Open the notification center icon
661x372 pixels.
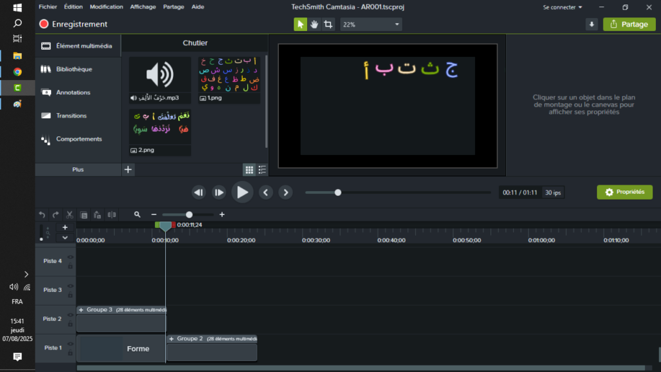(17, 356)
